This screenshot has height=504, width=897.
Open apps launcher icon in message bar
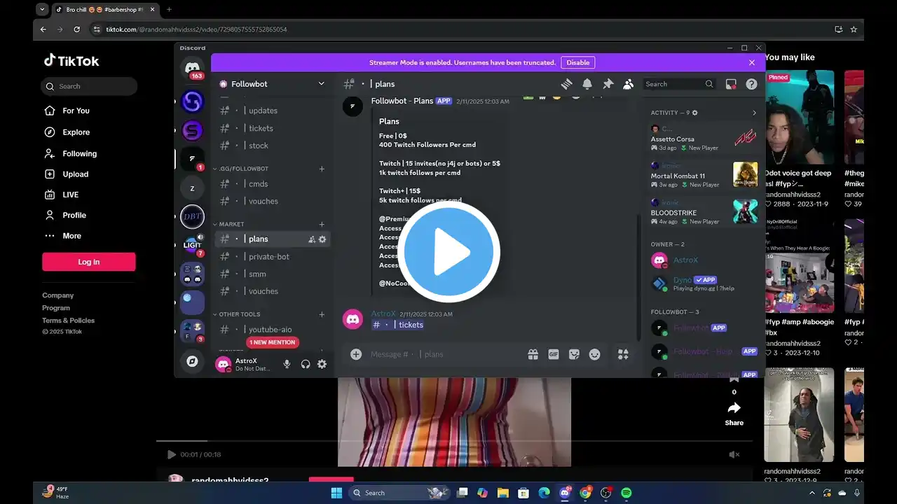click(x=623, y=355)
